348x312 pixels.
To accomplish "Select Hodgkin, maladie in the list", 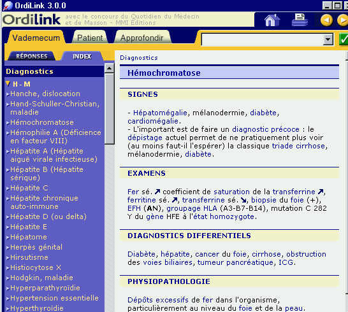I will [x=41, y=278].
